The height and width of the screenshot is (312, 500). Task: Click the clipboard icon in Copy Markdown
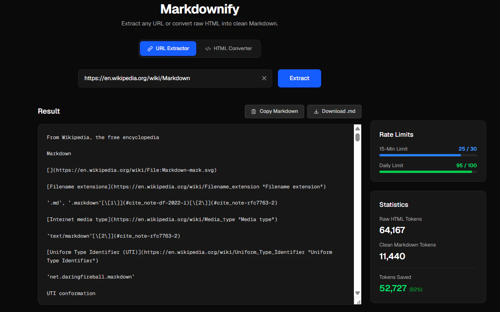(x=254, y=111)
